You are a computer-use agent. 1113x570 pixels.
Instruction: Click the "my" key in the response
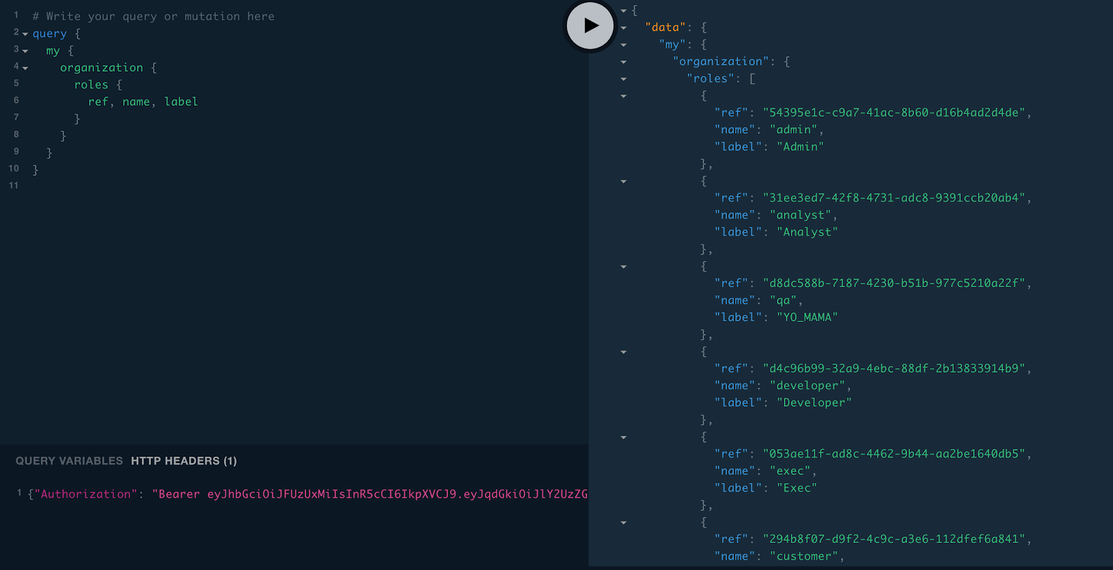673,44
